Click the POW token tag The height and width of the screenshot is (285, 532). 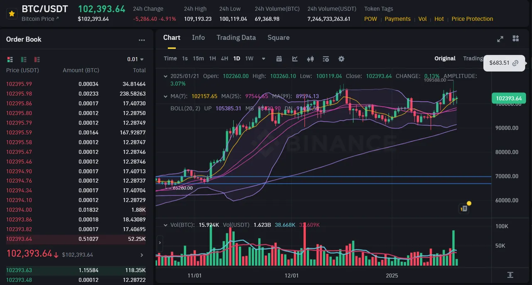(371, 19)
